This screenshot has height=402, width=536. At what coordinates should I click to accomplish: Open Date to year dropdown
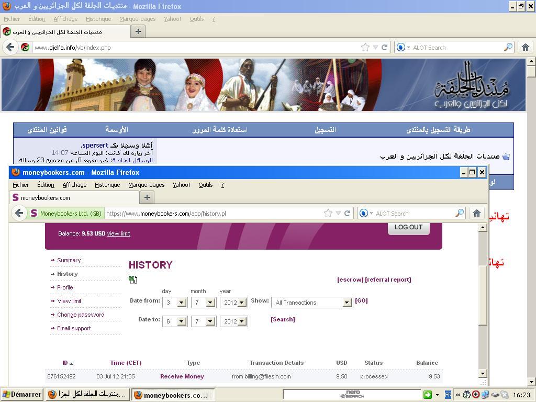point(242,321)
